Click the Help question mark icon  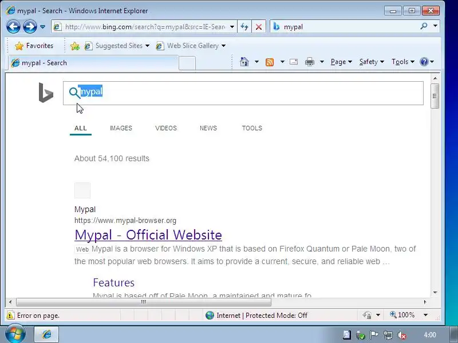(x=424, y=62)
